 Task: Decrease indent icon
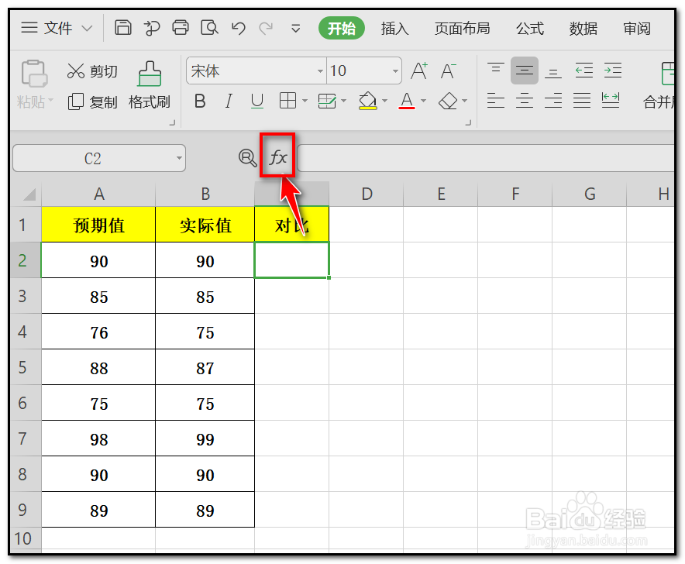[x=584, y=70]
